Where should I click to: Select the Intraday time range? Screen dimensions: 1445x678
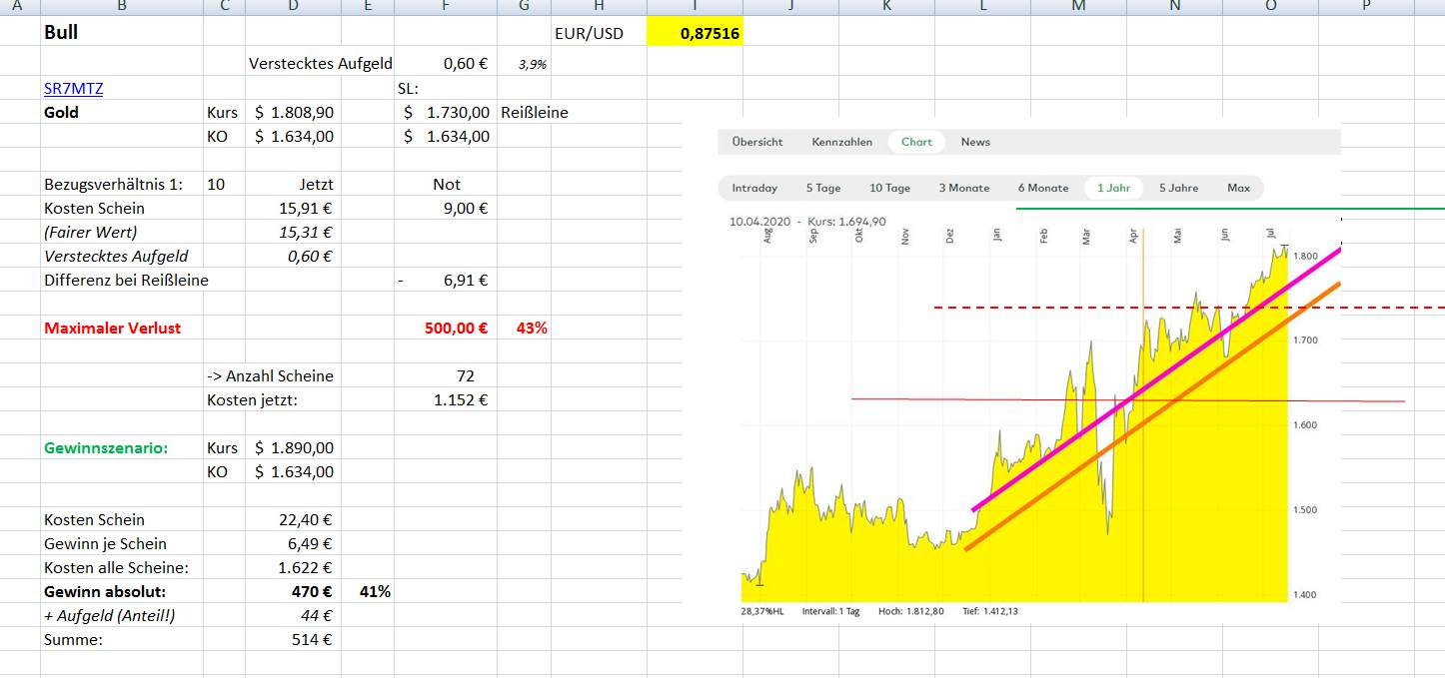[x=754, y=188]
